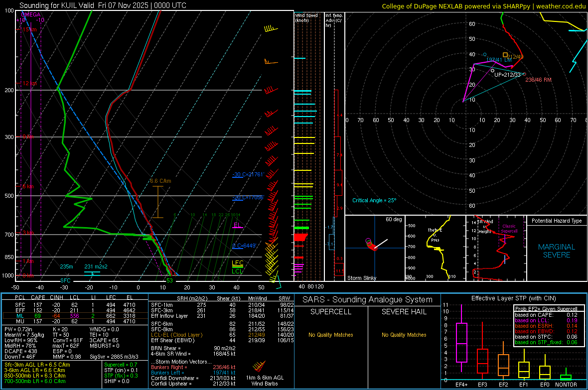Select the 'Critical Angle = 25°' text
This screenshot has width=588, height=390.
coord(374,200)
